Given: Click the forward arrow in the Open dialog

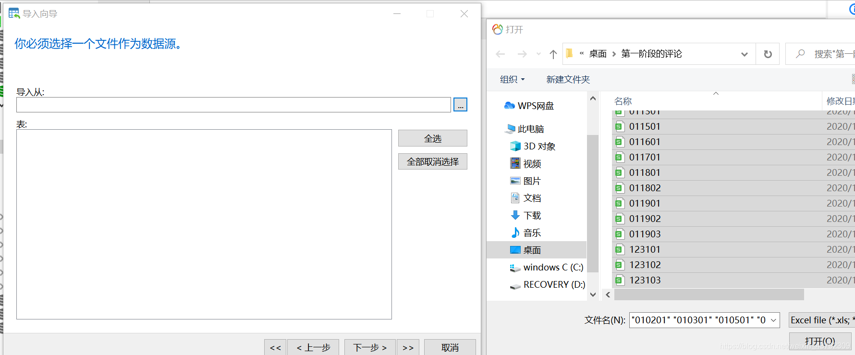Looking at the screenshot, I should click(x=522, y=54).
